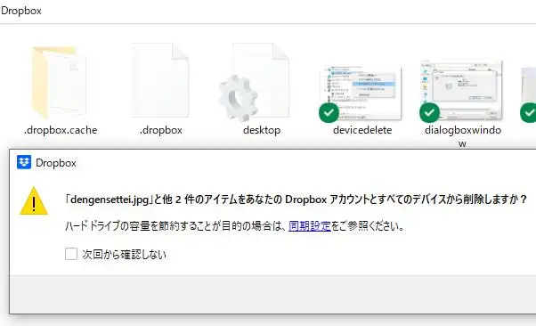Screen dimensions: 536x326
Task: Click the dialogboxwindow file name label
Action: click(463, 136)
